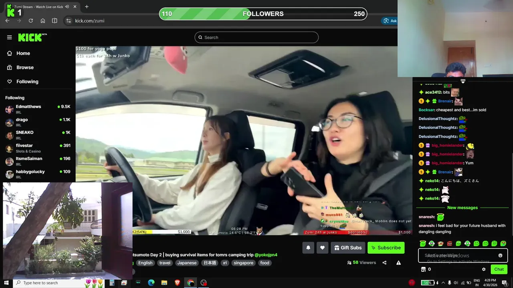Click the address bar URL kick.com/zumi
The width and height of the screenshot is (513, 288).
coord(90,21)
